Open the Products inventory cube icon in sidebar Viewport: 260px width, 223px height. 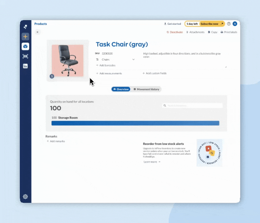coord(25,46)
